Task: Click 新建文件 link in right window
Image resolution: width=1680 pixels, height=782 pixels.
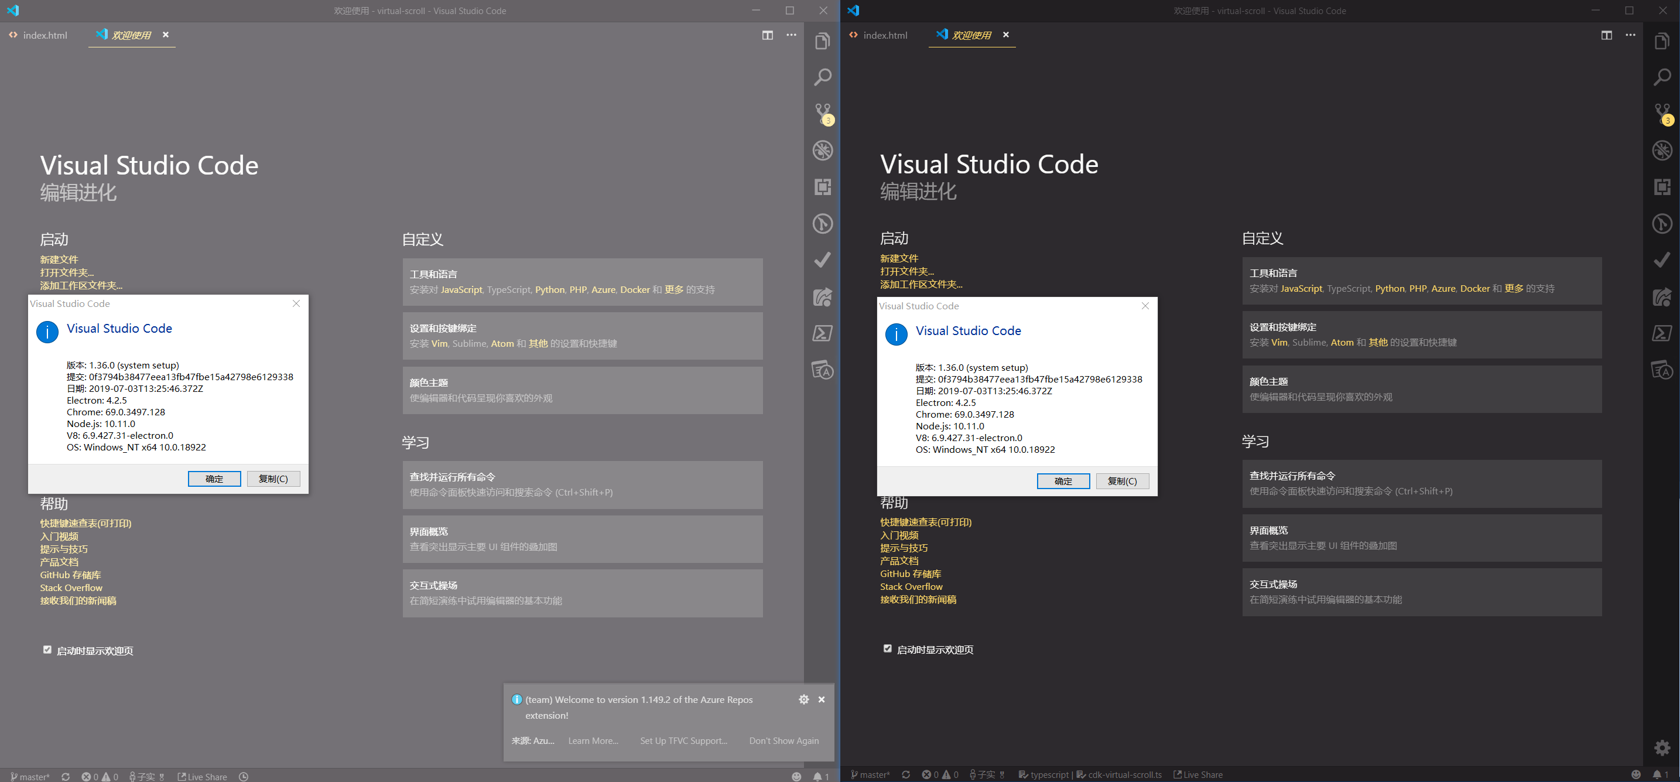Action: point(899,258)
